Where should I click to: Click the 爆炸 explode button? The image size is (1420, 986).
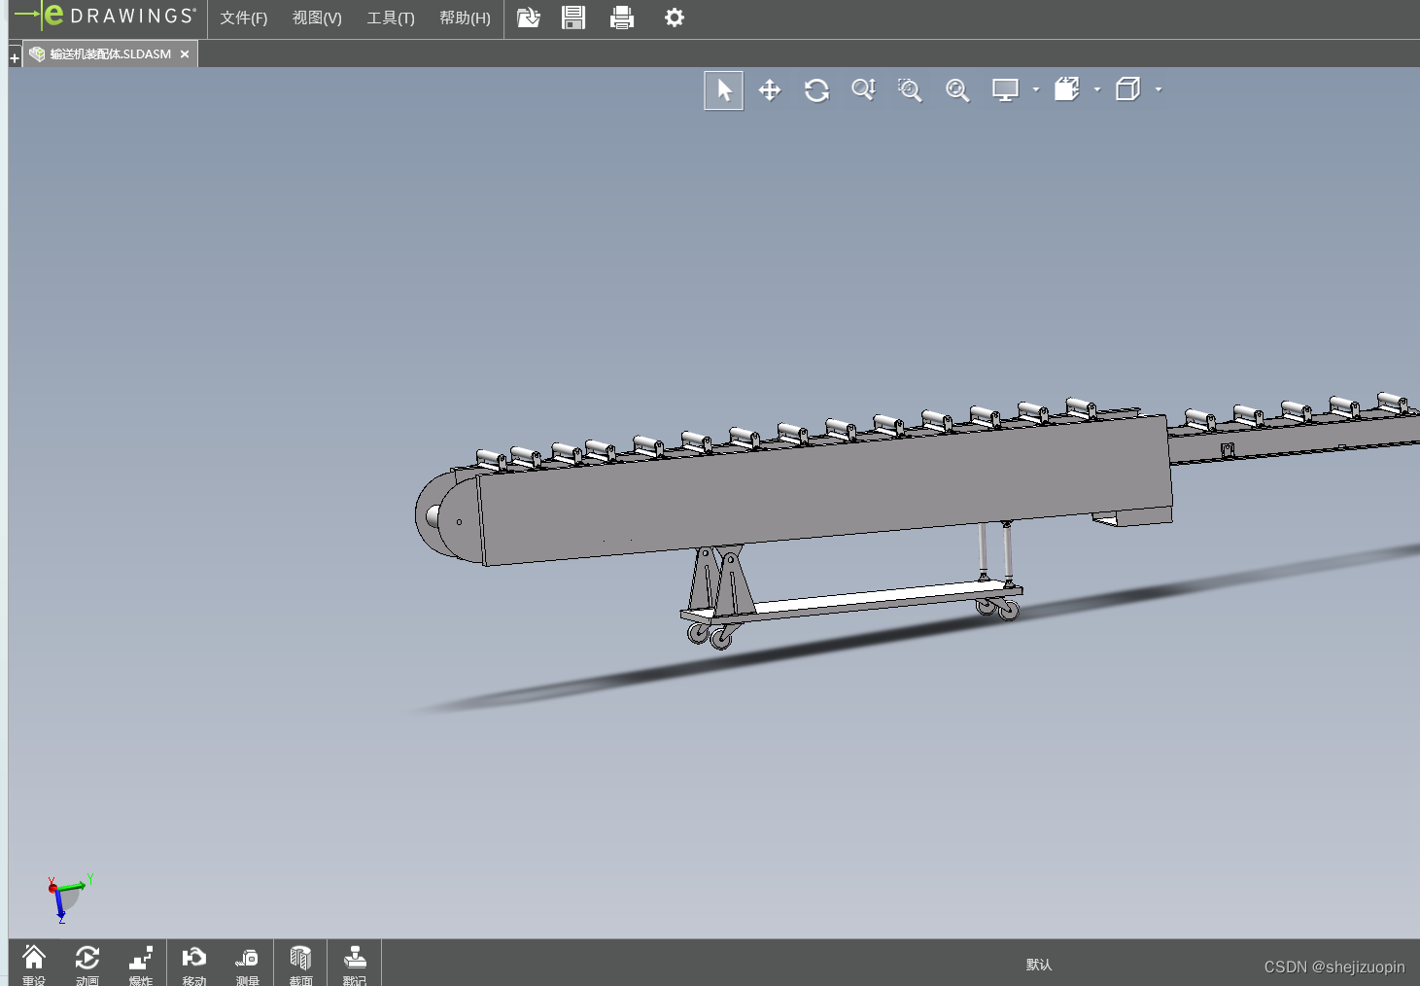click(x=141, y=965)
